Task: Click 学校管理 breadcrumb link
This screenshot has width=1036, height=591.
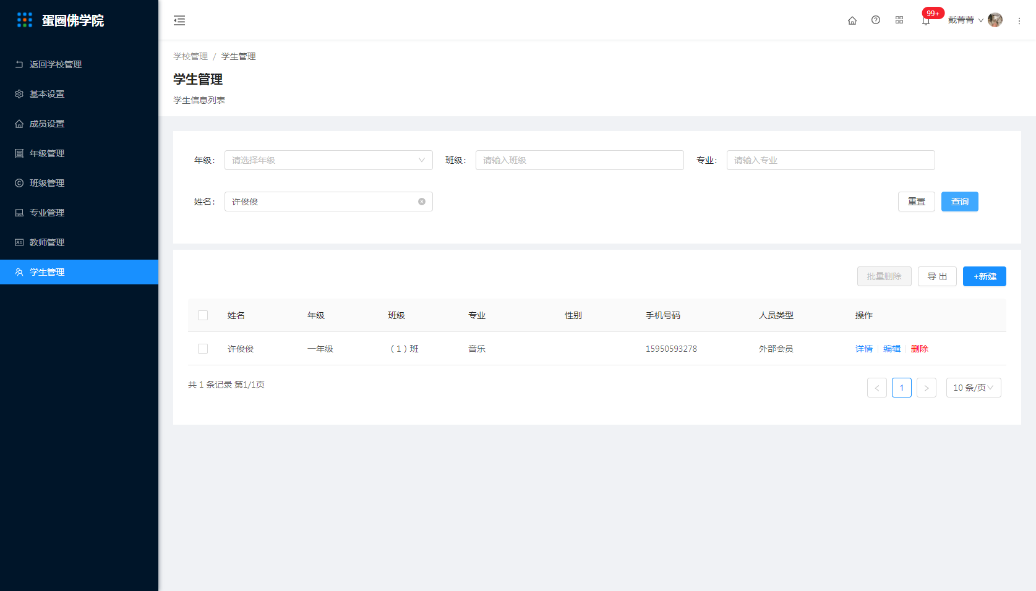Action: (191, 56)
